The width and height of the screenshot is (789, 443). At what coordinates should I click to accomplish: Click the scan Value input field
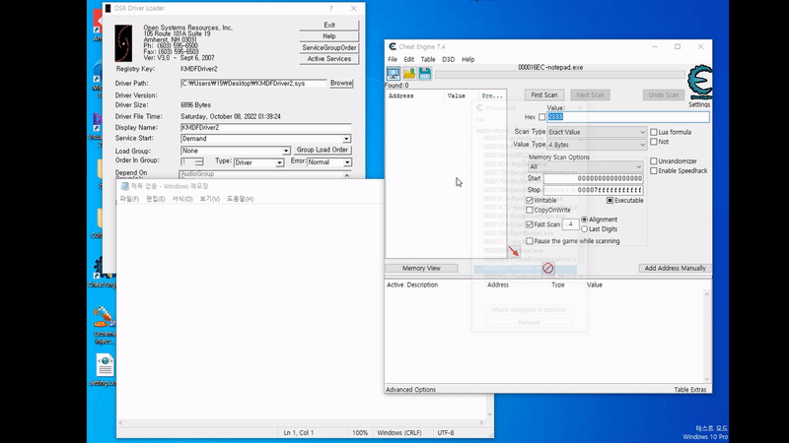(628, 117)
